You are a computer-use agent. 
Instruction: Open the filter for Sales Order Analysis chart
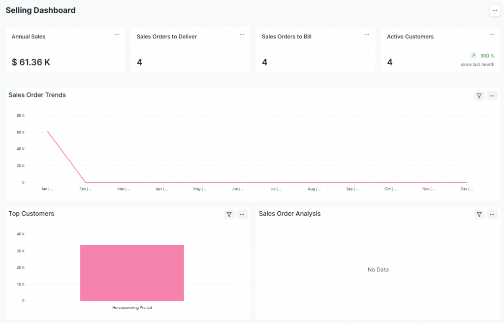(x=479, y=214)
